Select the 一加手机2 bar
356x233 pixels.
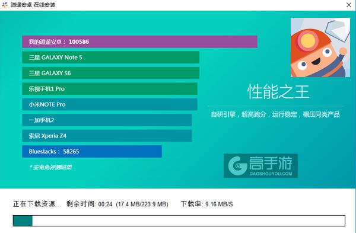[x=107, y=120]
